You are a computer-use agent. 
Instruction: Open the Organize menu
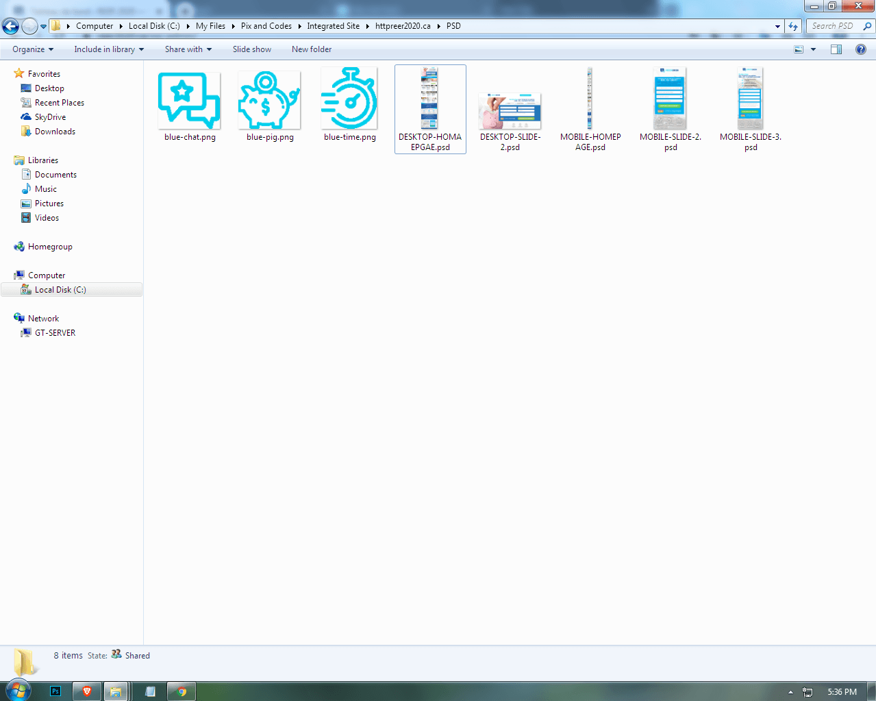33,49
